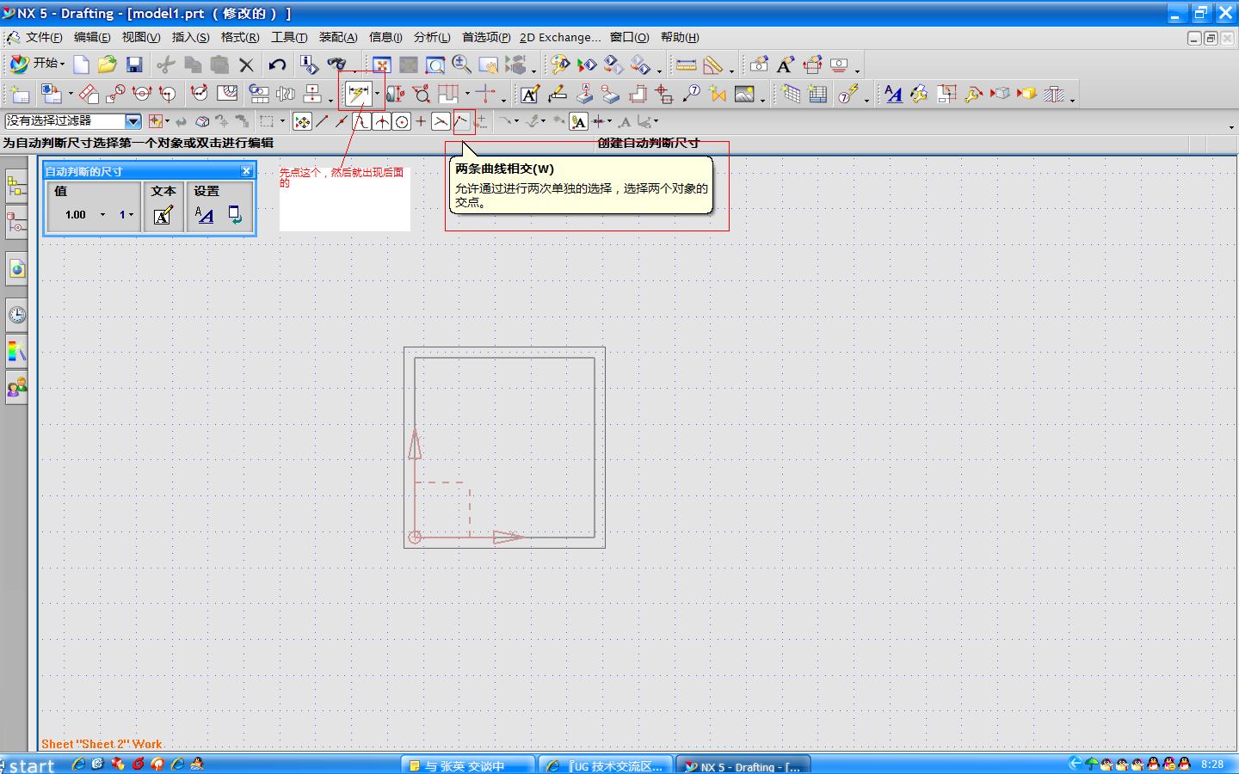Expand the base view toolbar dropdown arrow
Viewport: 1239px width, 774px height.
tap(71, 94)
